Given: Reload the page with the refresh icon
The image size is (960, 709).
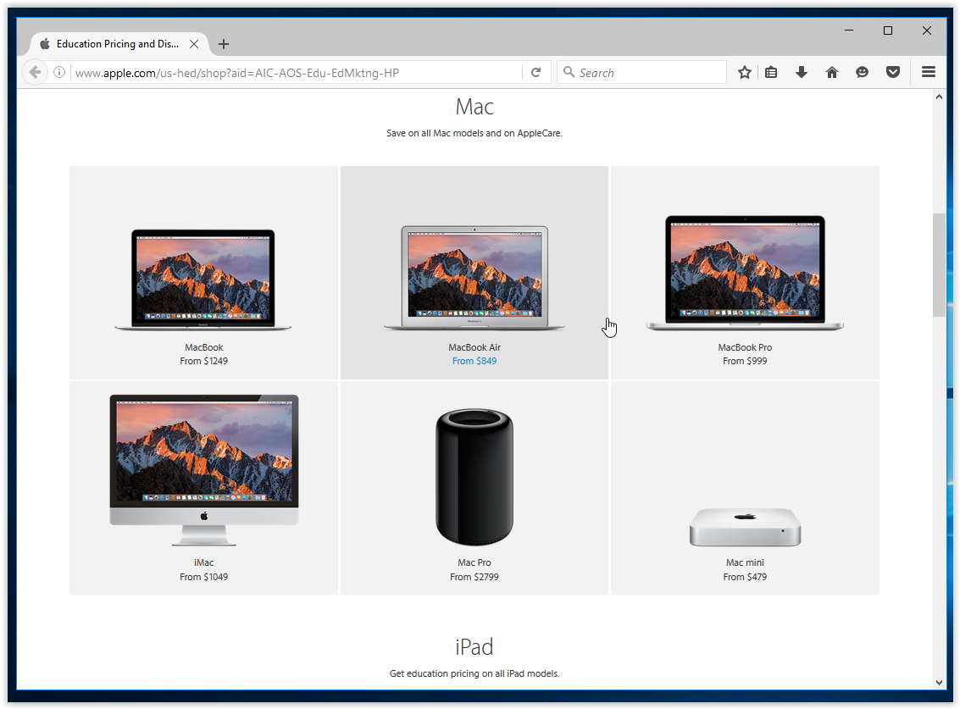Looking at the screenshot, I should tap(535, 72).
